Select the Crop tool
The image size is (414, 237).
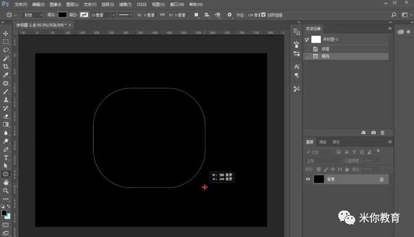point(6,67)
